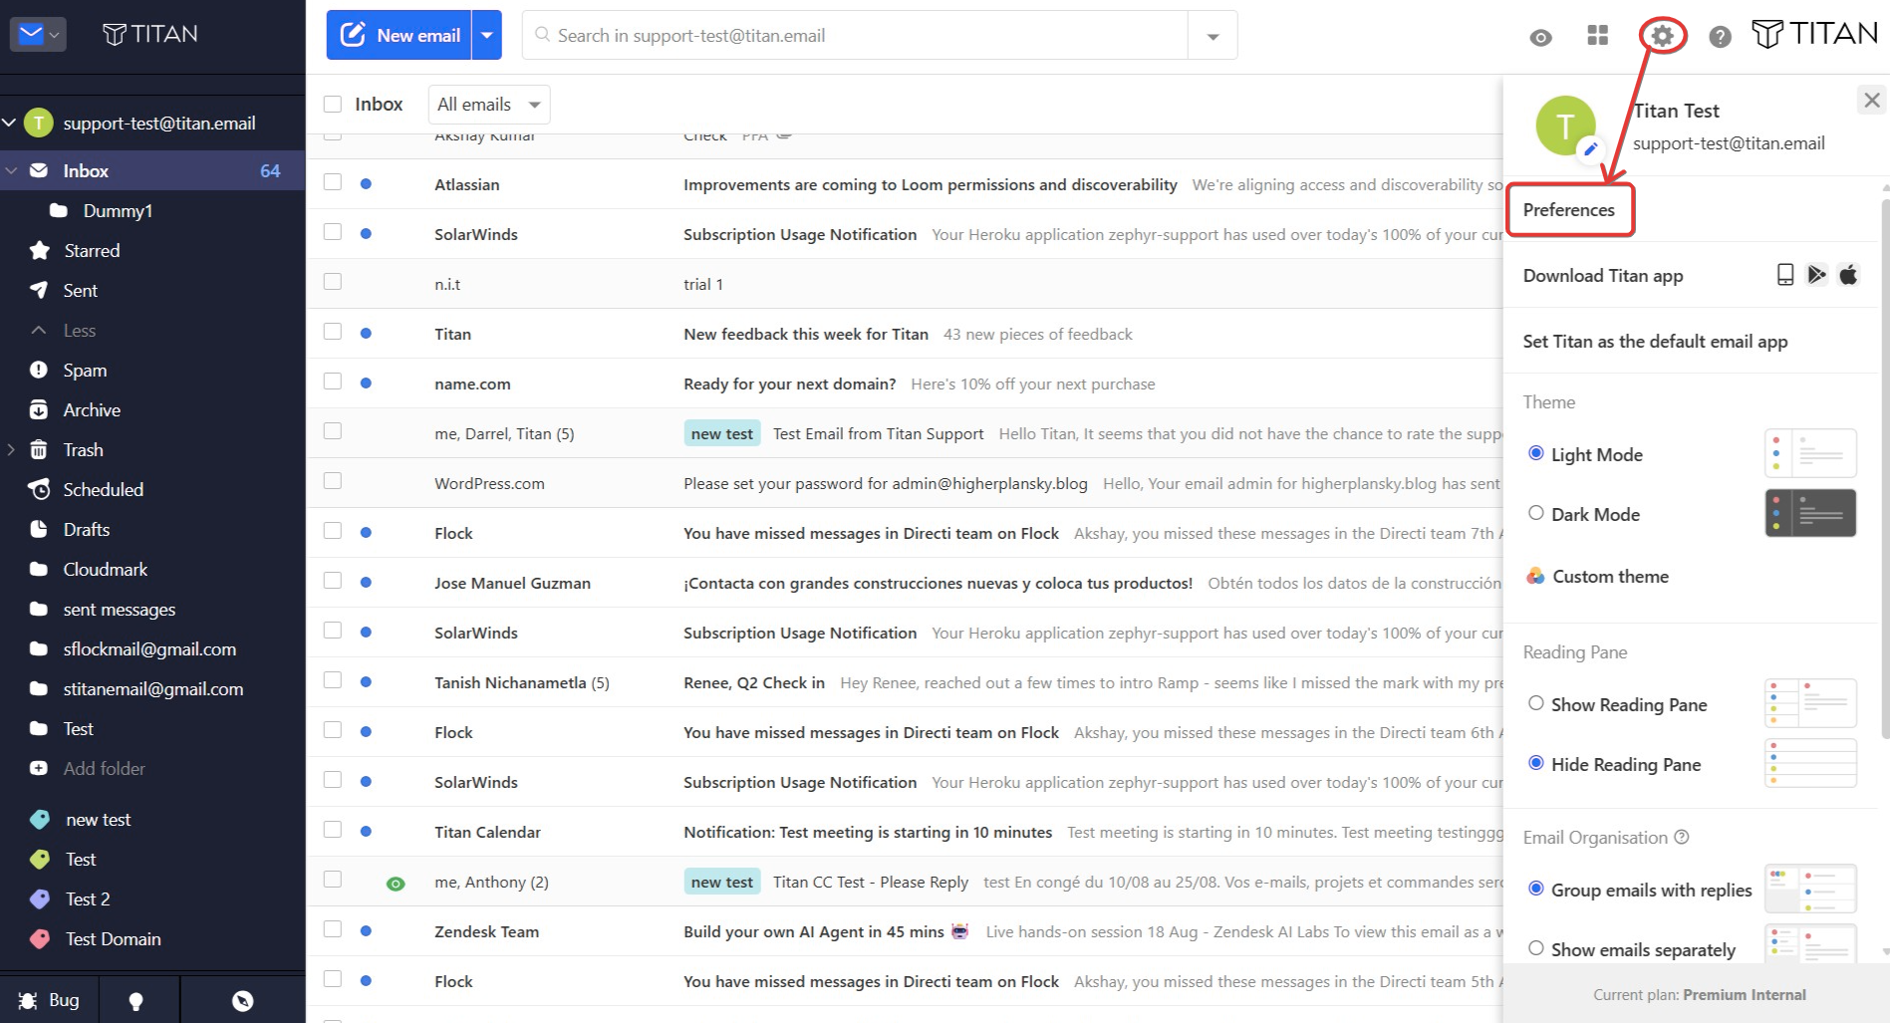Open the Zendesk Team email

click(905, 931)
